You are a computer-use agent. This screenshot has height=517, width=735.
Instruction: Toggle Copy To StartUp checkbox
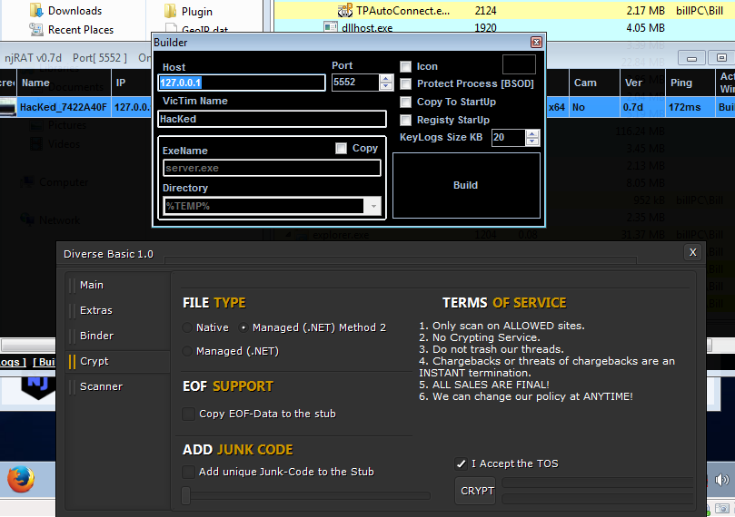[405, 102]
